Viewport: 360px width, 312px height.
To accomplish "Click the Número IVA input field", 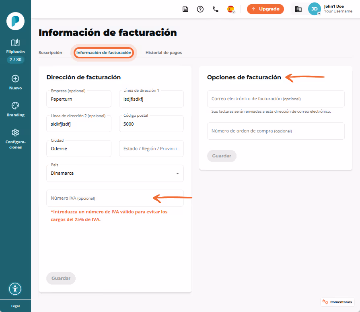I will pyautogui.click(x=115, y=198).
